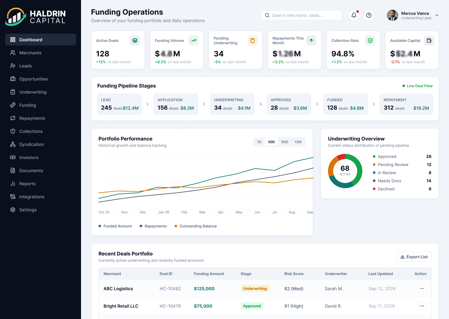Open the REPAYMENT pipeline stage card
Viewport: 449px width, 319px height.
tap(406, 104)
